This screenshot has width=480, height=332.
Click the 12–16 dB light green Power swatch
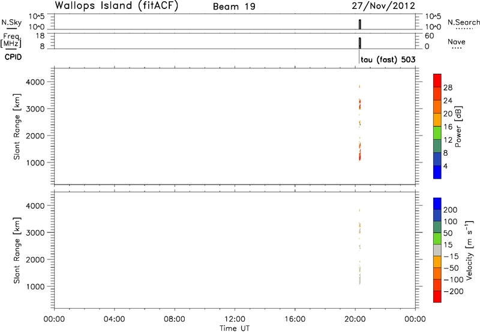pos(437,132)
